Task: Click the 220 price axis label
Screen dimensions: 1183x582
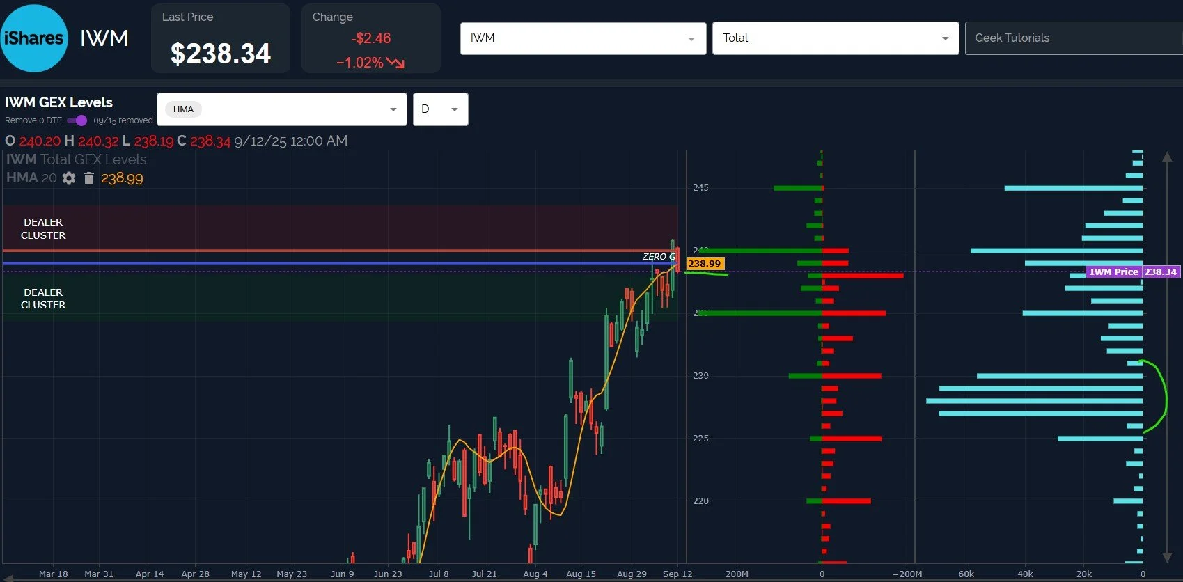Action: pos(700,501)
